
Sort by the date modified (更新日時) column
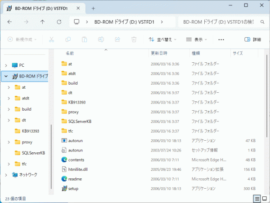159,53
